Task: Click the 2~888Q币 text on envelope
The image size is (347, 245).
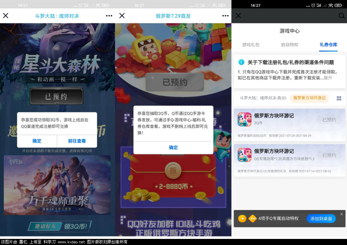Action: [173, 187]
